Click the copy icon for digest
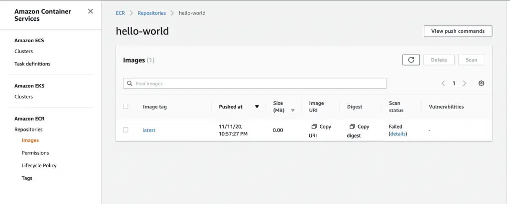This screenshot has width=510, height=204. tap(352, 127)
